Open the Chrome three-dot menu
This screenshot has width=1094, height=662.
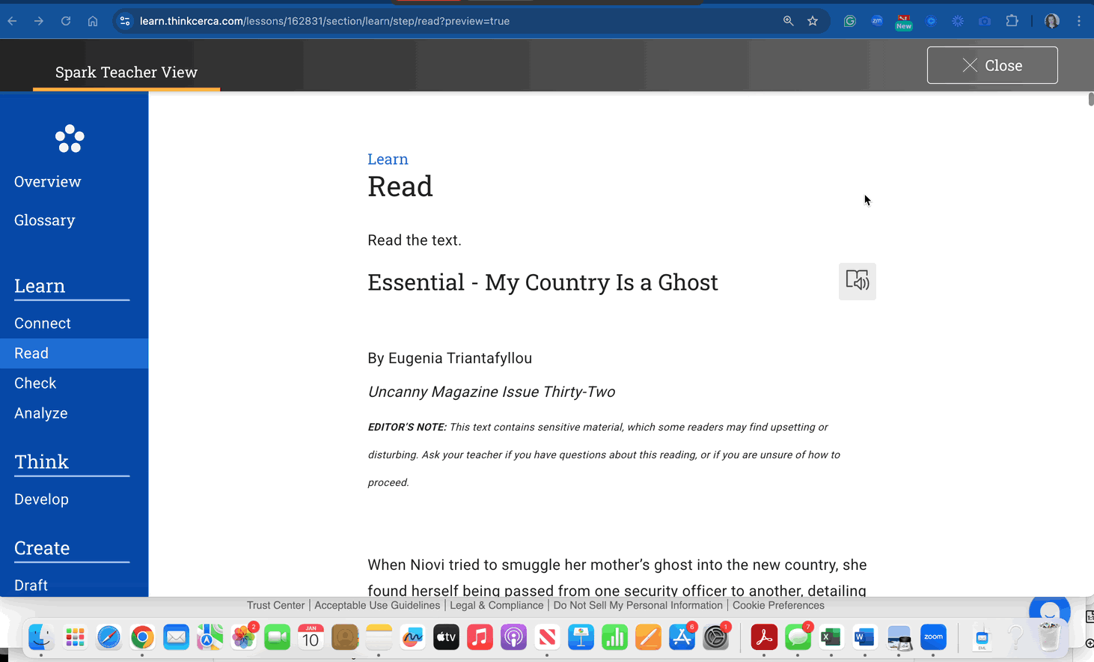click(1078, 21)
